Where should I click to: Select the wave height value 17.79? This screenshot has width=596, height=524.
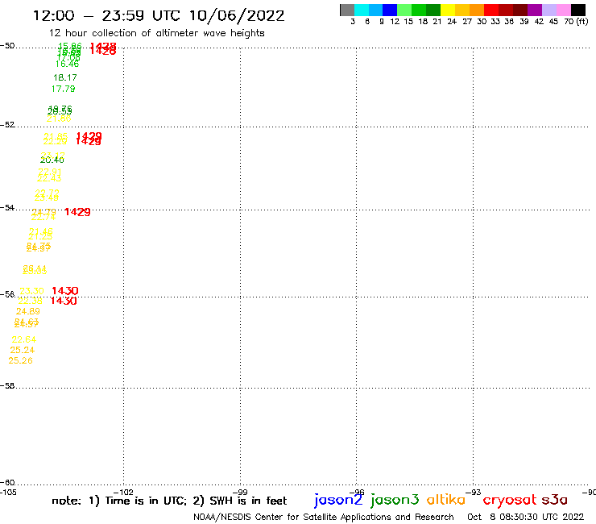pyautogui.click(x=63, y=89)
